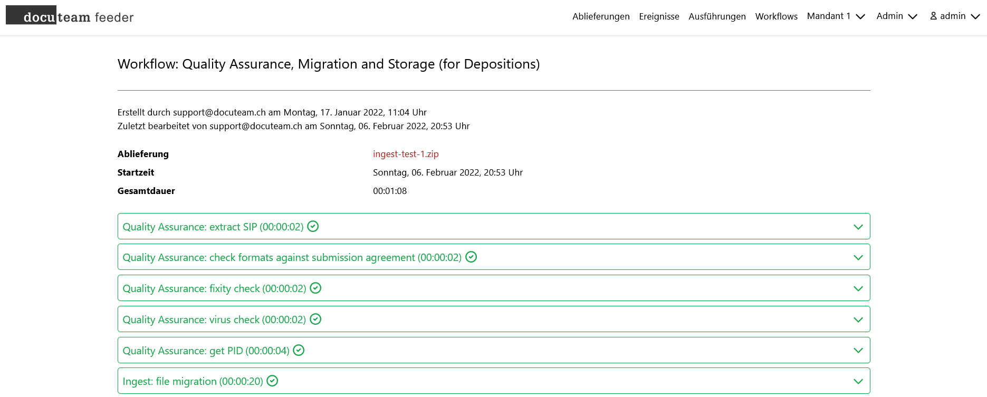The height and width of the screenshot is (397, 987).
Task: Click 'Ingest: file migration (00:00:20)' title
Action: (x=193, y=381)
